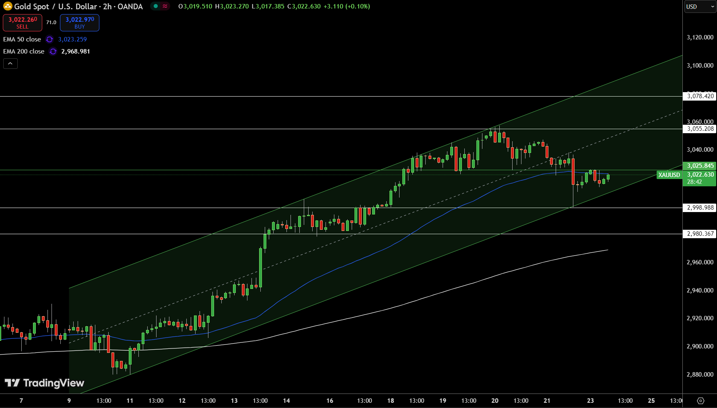This screenshot has height=408, width=717.
Task: Click the gold symbol logo icon
Action: pyautogui.click(x=8, y=6)
